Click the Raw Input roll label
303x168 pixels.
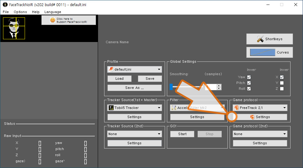coord(58,155)
